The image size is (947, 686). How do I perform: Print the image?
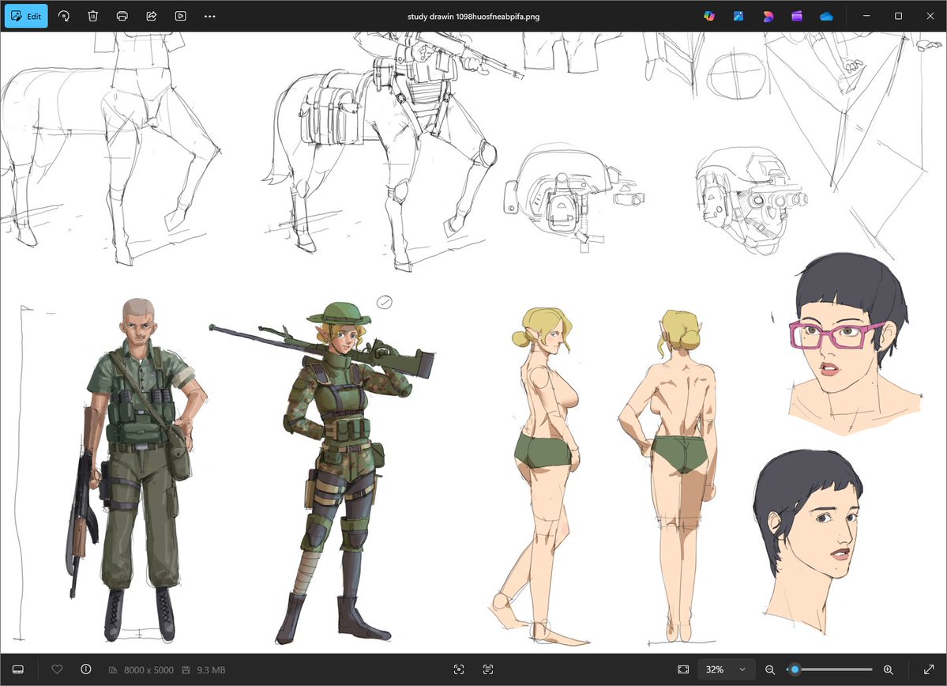tap(122, 16)
